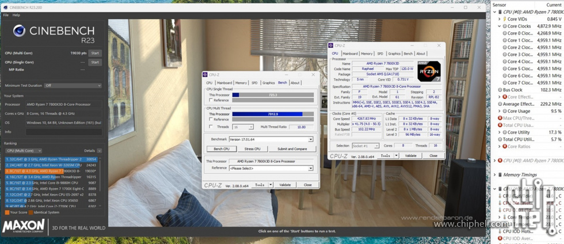Collapse the Core Clocks sensor row
Image resolution: width=564 pixels, height=244 pixels.
[500, 26]
